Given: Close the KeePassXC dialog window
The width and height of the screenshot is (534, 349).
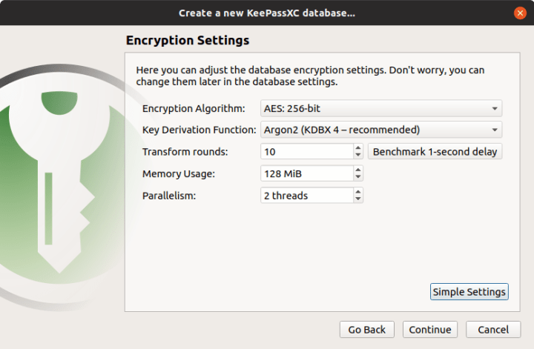Looking at the screenshot, I should pyautogui.click(x=519, y=13).
